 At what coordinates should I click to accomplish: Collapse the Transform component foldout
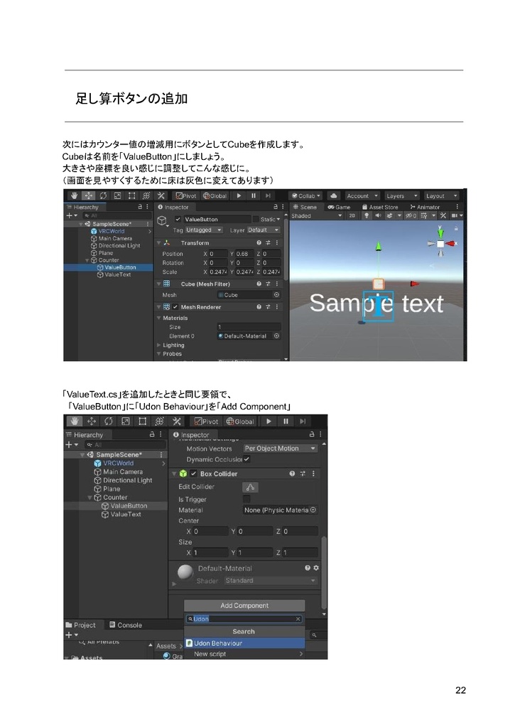158,243
